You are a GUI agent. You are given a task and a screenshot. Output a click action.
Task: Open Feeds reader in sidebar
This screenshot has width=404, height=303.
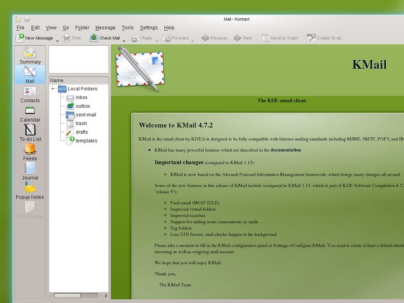pyautogui.click(x=30, y=152)
